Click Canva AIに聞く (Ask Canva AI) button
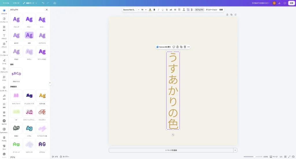This screenshot has width=296, height=159. click(x=164, y=47)
